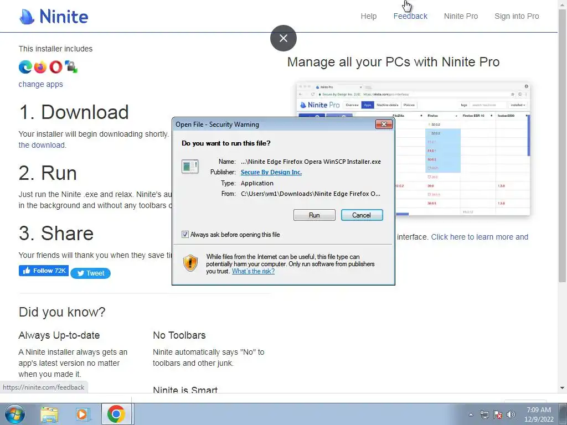Viewport: 567px width, 425px height.
Task: Click the 'Always Up-to-date' heading
Action: point(59,335)
